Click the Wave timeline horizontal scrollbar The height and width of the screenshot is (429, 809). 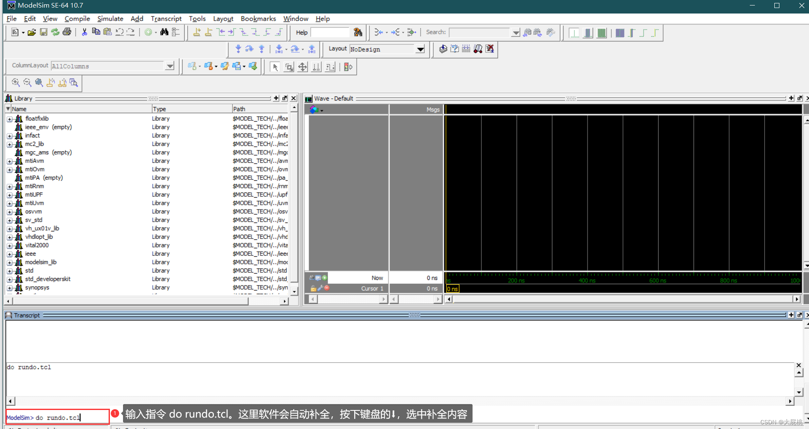[623, 299]
